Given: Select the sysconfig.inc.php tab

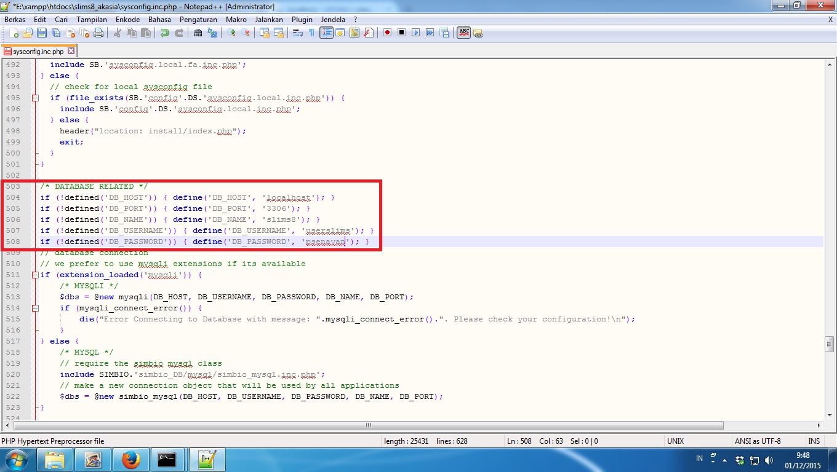Looking at the screenshot, I should click(38, 52).
